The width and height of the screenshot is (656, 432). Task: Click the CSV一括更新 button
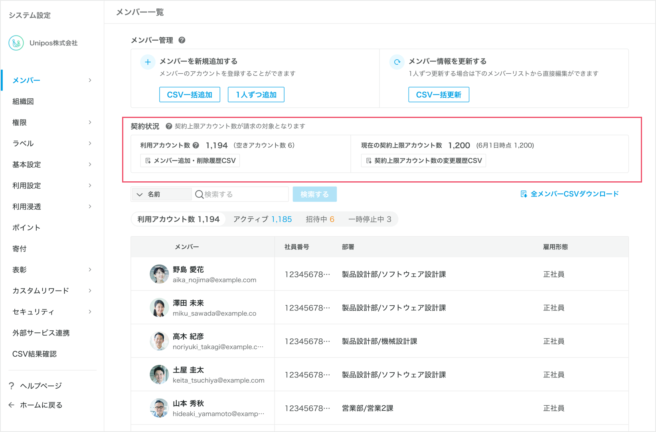click(439, 94)
